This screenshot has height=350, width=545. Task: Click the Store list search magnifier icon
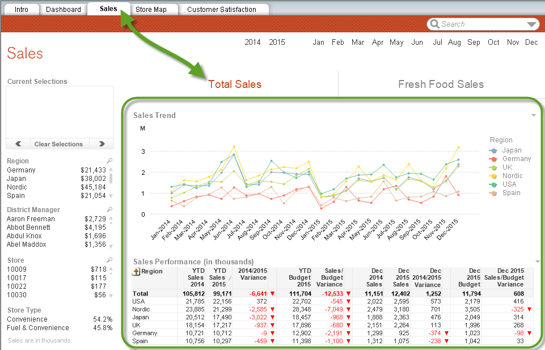(x=110, y=260)
